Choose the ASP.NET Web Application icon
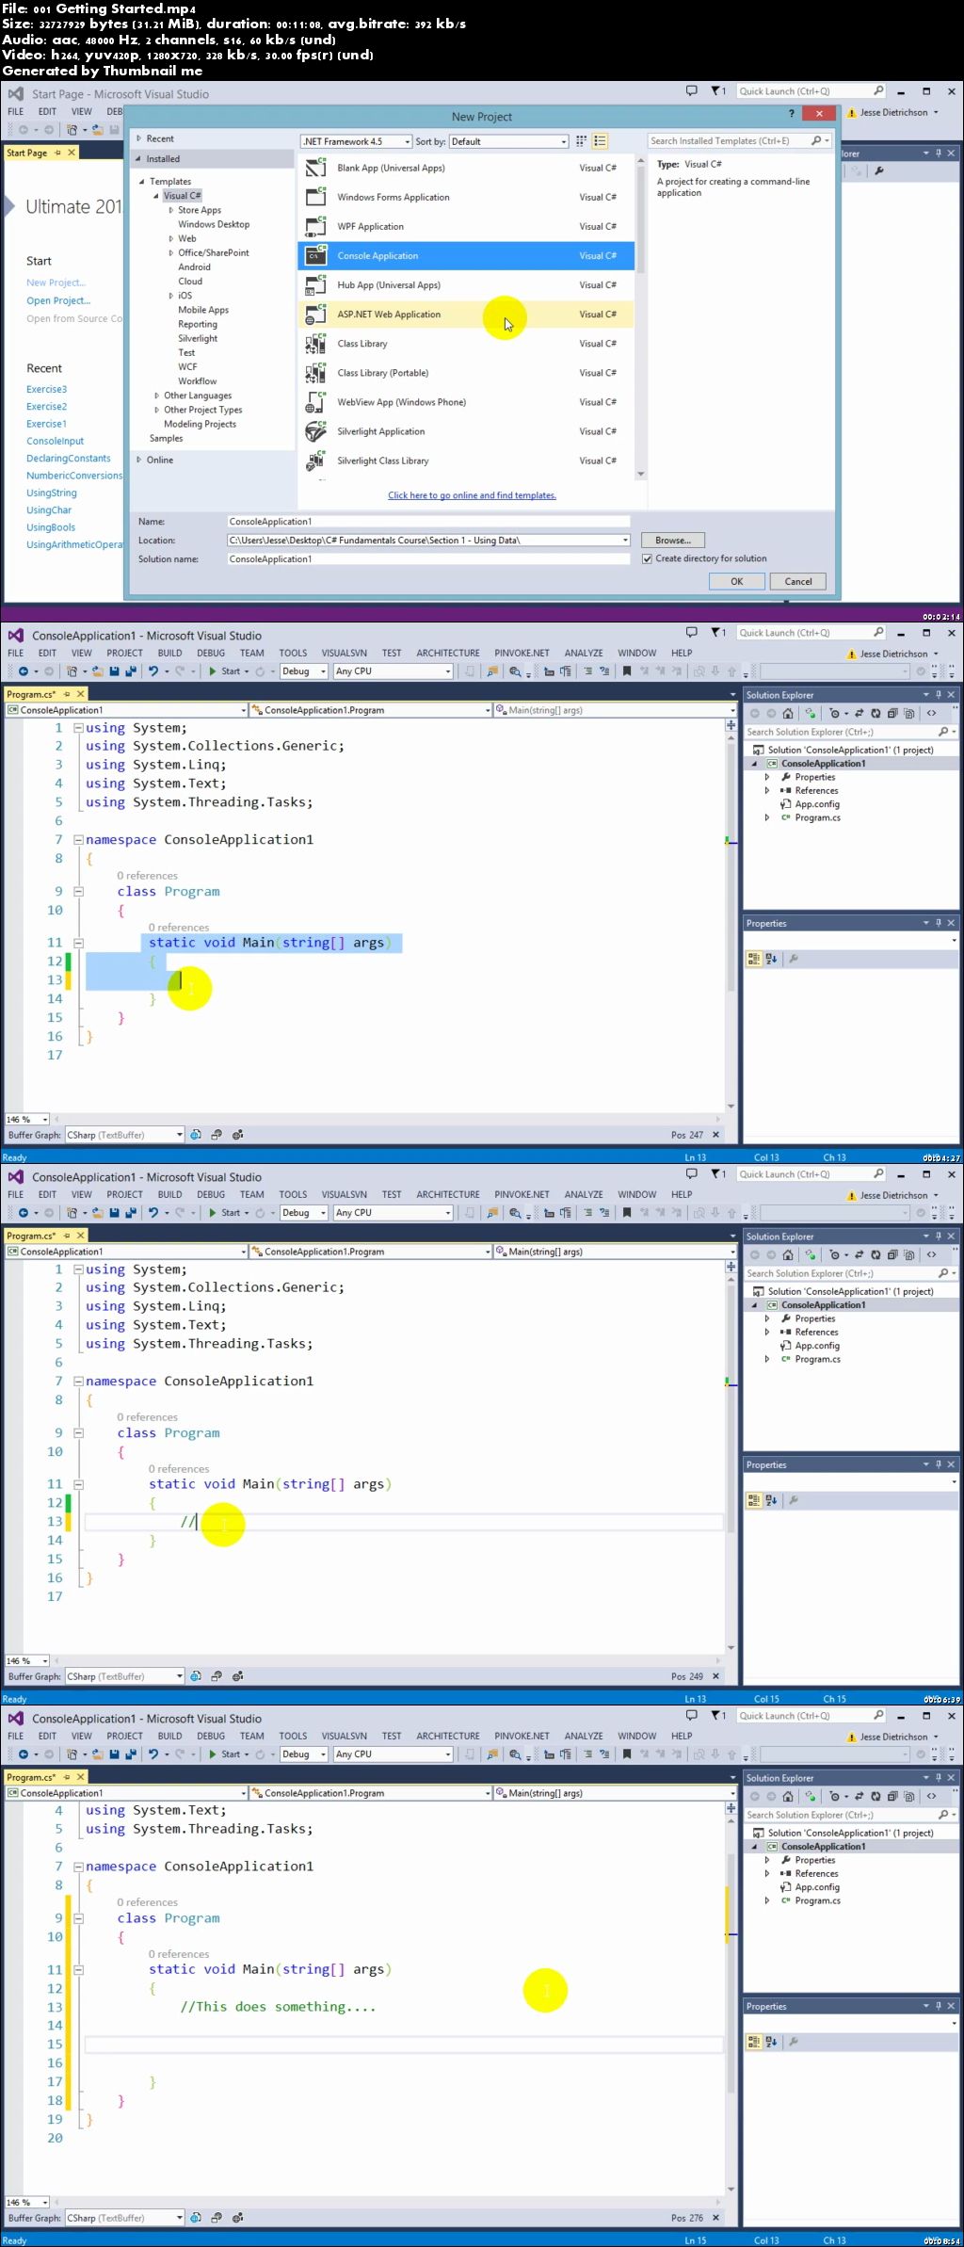The image size is (964, 2247). (x=315, y=315)
